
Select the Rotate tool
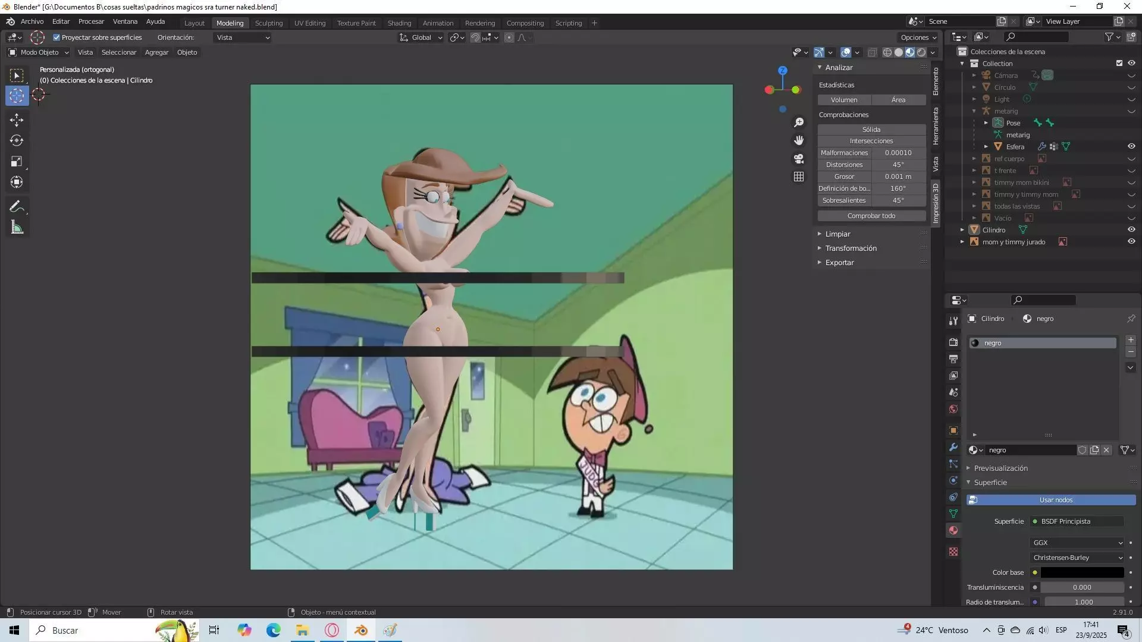17,141
